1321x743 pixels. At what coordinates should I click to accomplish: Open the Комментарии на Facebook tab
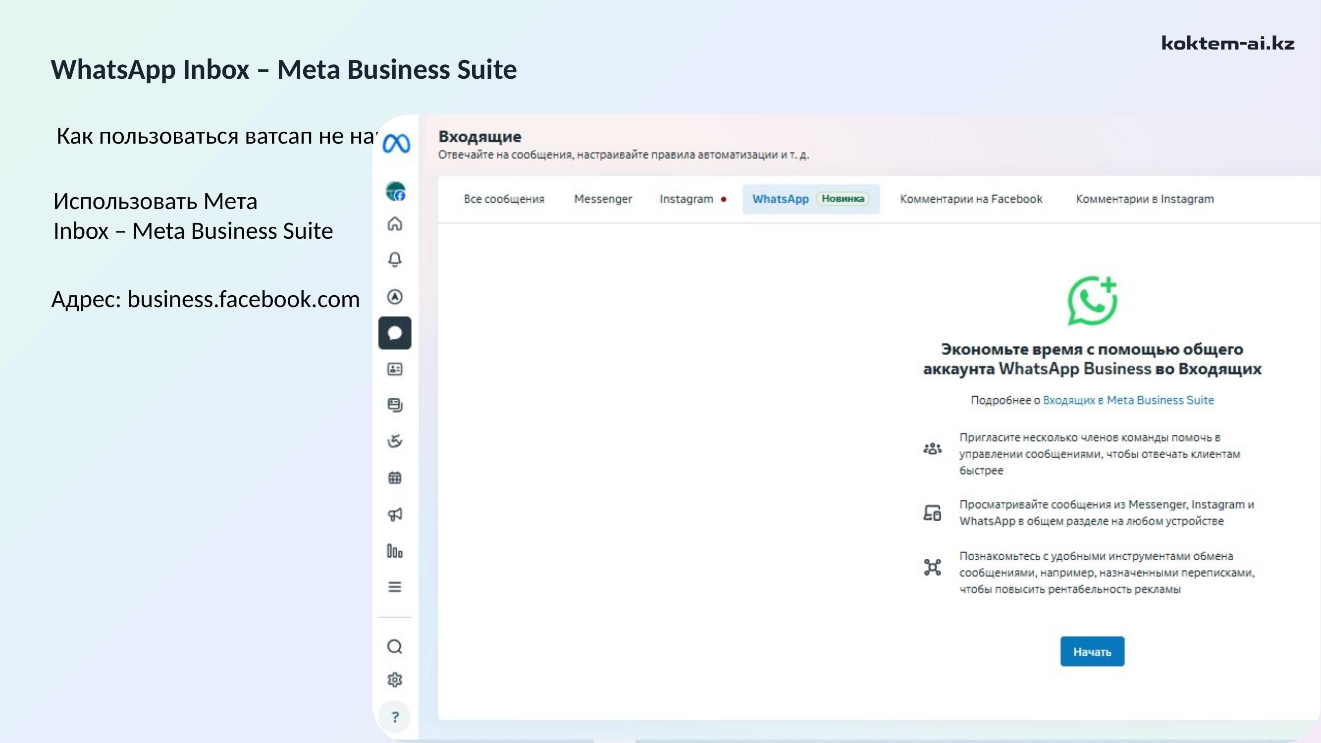click(971, 199)
